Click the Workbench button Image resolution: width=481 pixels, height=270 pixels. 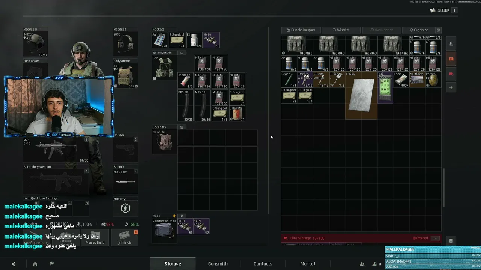coord(381,30)
